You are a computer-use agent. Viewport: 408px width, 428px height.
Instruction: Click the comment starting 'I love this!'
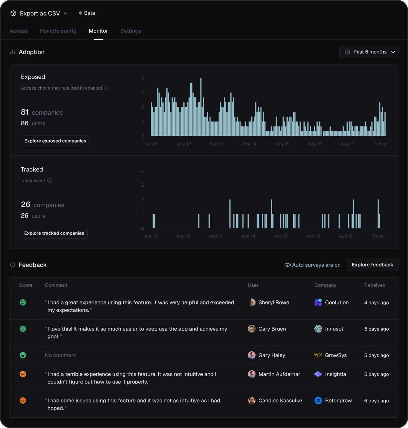(136, 332)
